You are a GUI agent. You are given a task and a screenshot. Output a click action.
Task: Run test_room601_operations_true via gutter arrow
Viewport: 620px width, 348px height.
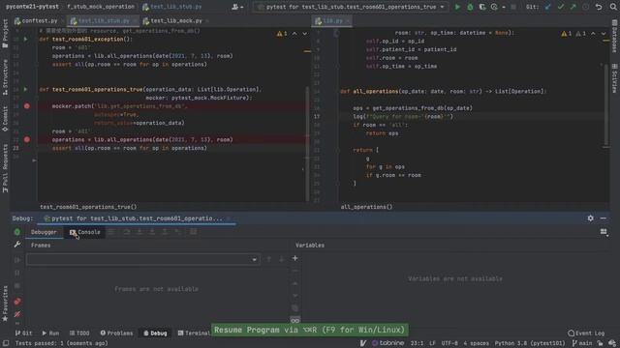(x=26, y=89)
